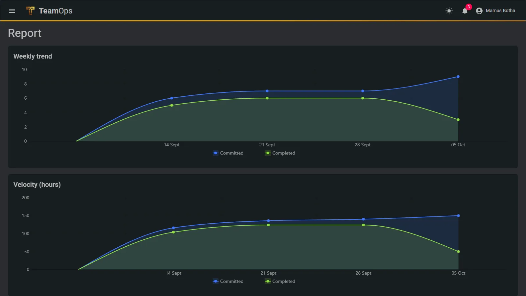Select Weekly trend Committed point at 14 Sept
This screenshot has width=526, height=296.
coord(172,98)
